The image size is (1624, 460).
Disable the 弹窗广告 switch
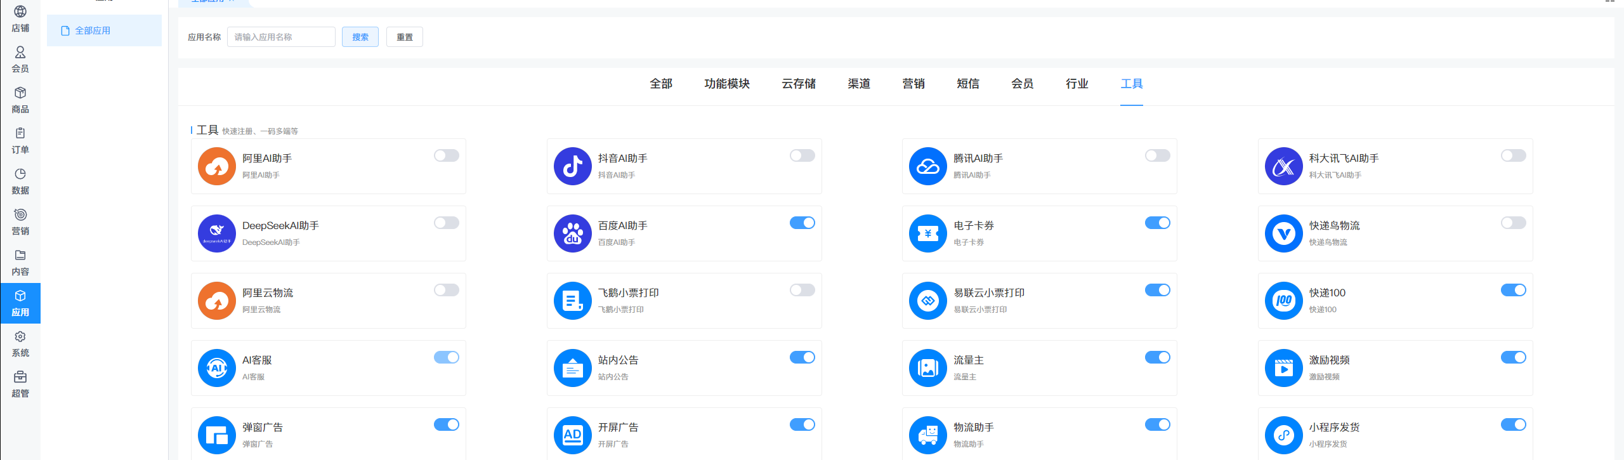447,424
